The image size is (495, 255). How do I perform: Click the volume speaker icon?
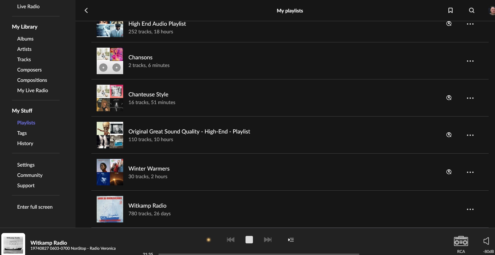click(x=486, y=241)
